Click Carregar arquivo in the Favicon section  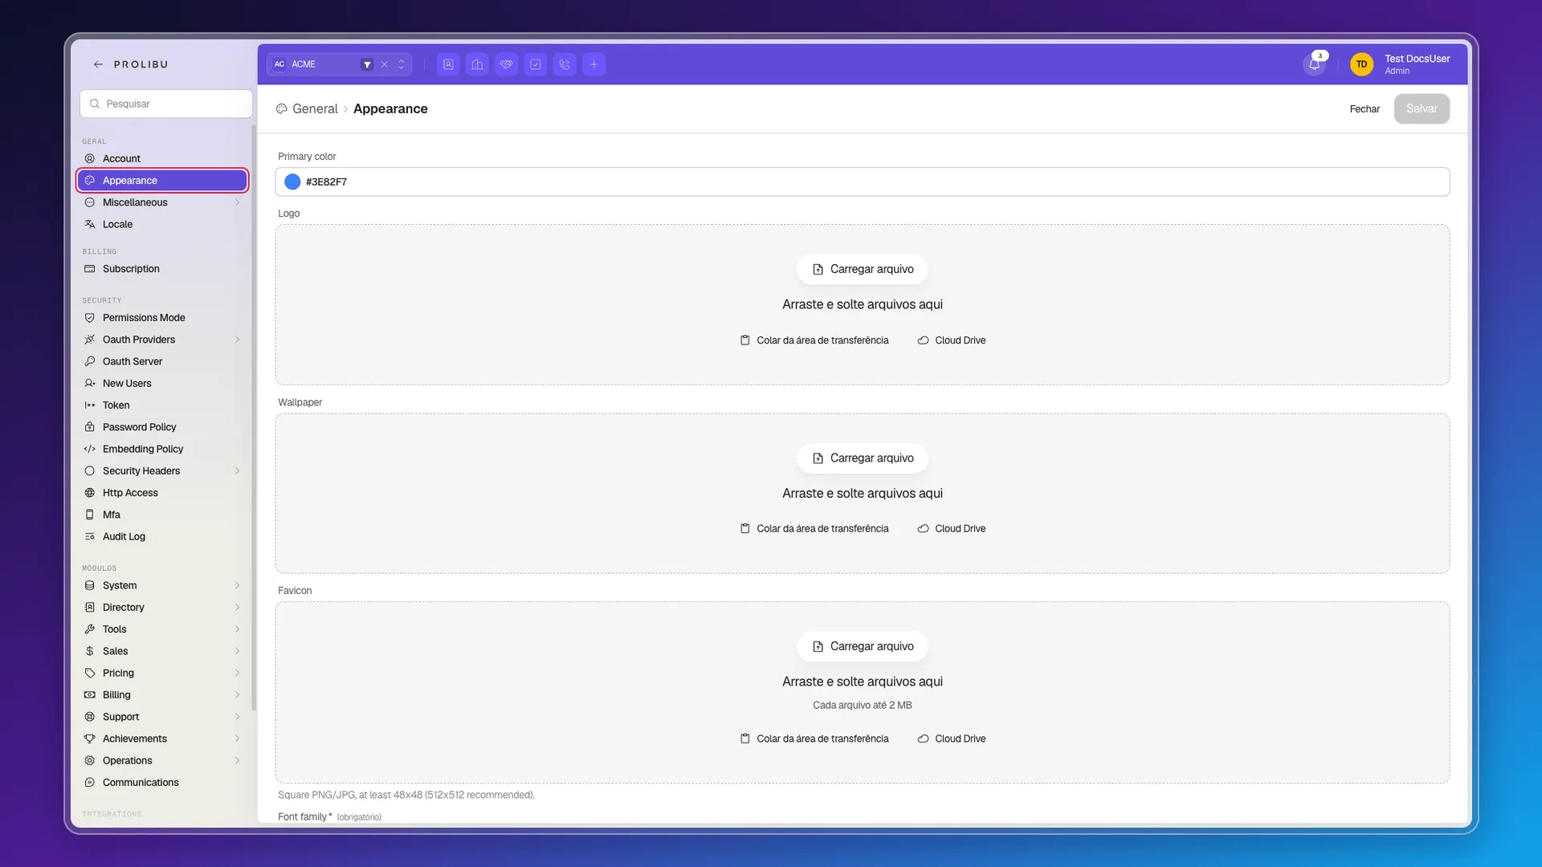coord(863,646)
